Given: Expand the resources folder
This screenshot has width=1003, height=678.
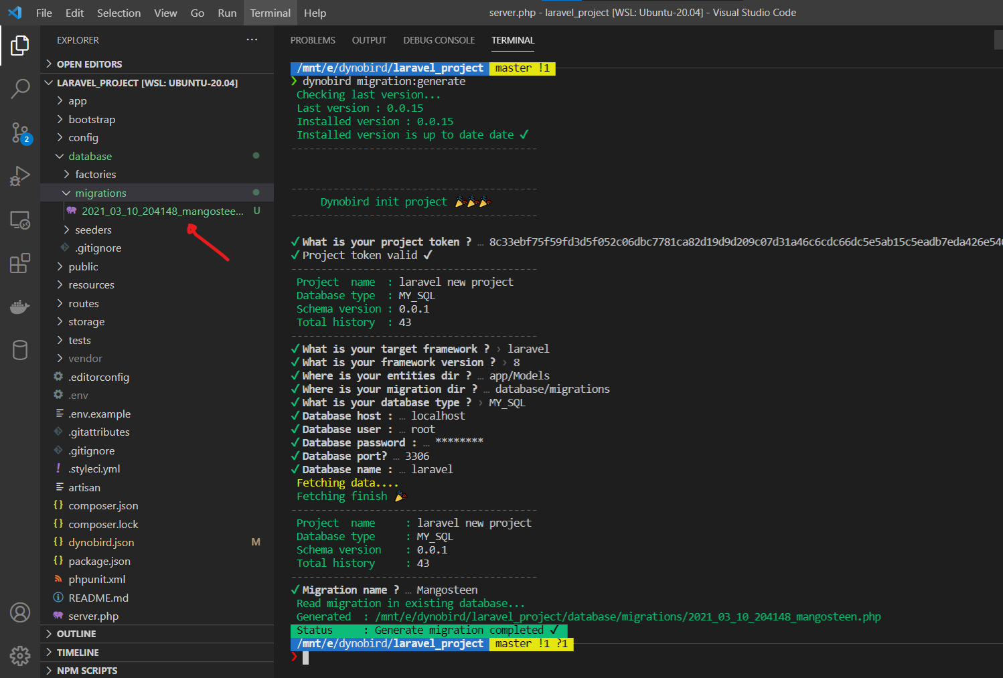Looking at the screenshot, I should click(157, 285).
